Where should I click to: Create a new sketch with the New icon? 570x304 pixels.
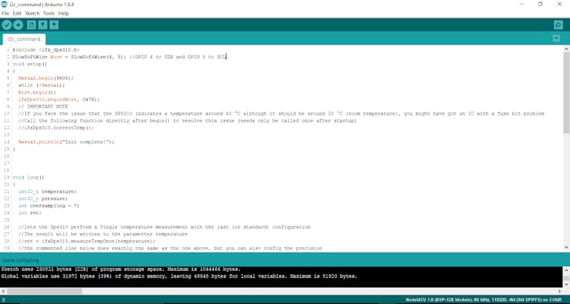(32, 25)
